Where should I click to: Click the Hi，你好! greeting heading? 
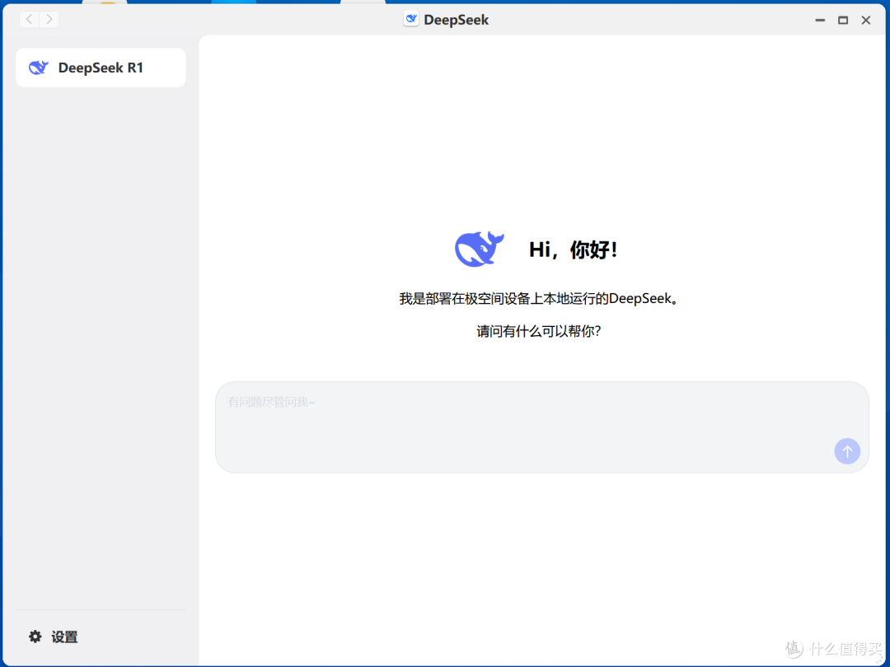(573, 250)
